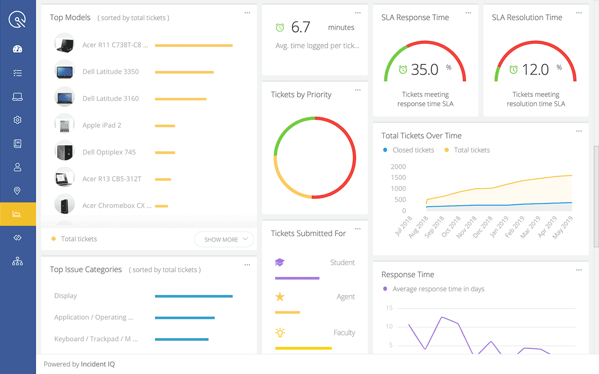Open the Top Models options menu
The height and width of the screenshot is (374, 599).
247,13
